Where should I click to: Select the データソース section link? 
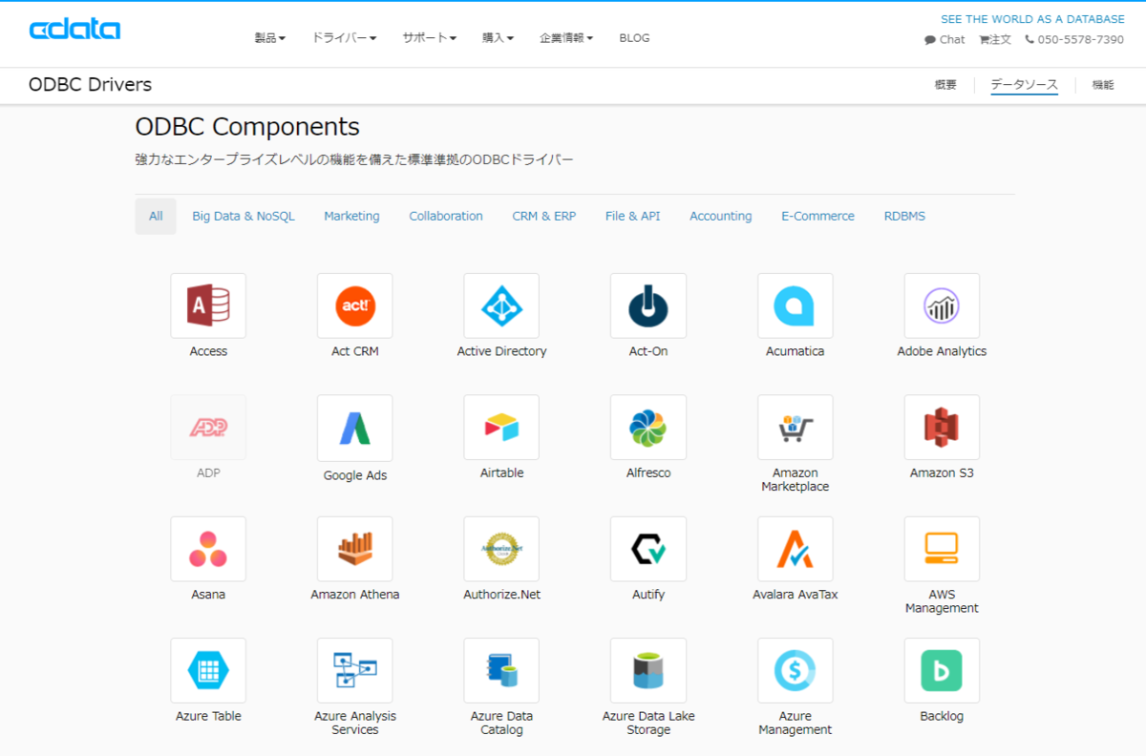(1025, 85)
